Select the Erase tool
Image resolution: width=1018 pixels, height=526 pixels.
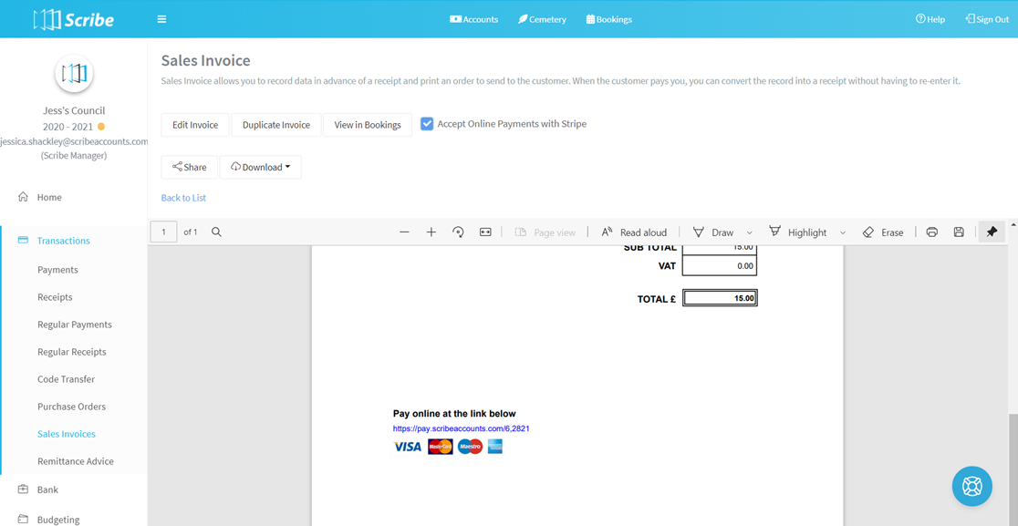click(x=883, y=232)
